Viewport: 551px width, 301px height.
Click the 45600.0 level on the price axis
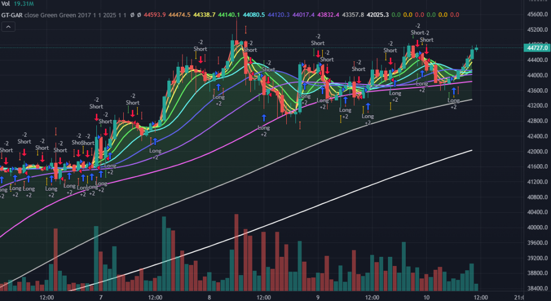538,15
